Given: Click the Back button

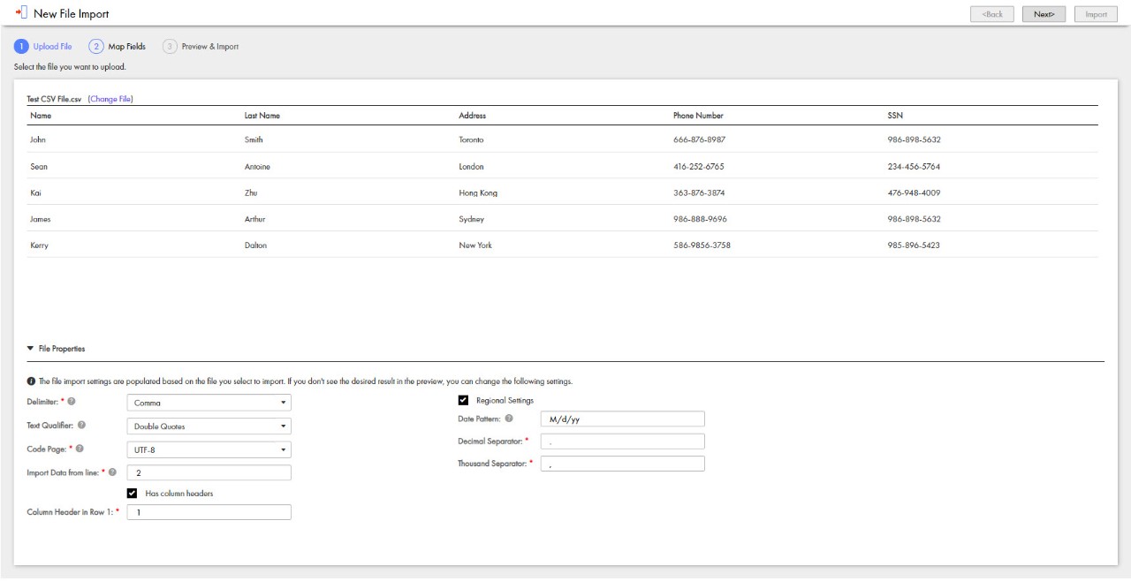Looking at the screenshot, I should (x=992, y=14).
